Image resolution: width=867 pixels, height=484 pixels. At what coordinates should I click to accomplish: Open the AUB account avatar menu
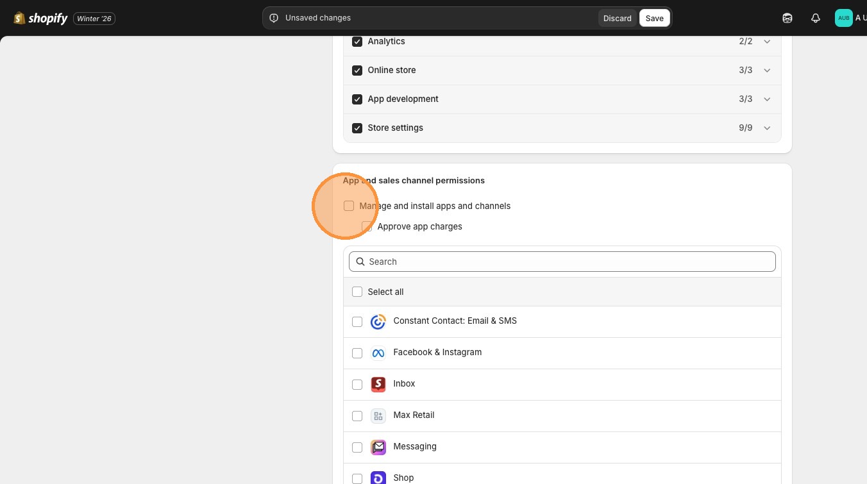click(x=843, y=18)
